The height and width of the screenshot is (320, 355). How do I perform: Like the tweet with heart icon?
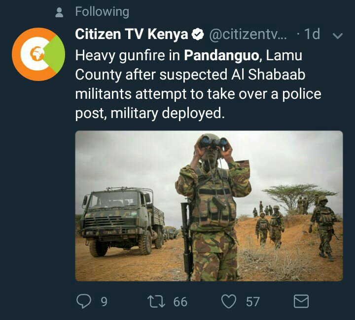pos(229,301)
